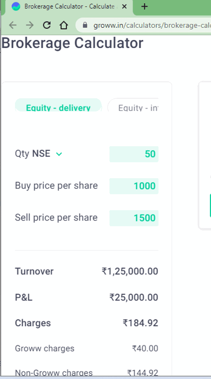211x379 pixels.
Task: Click the Non-Groww charges row
Action: 87,373
